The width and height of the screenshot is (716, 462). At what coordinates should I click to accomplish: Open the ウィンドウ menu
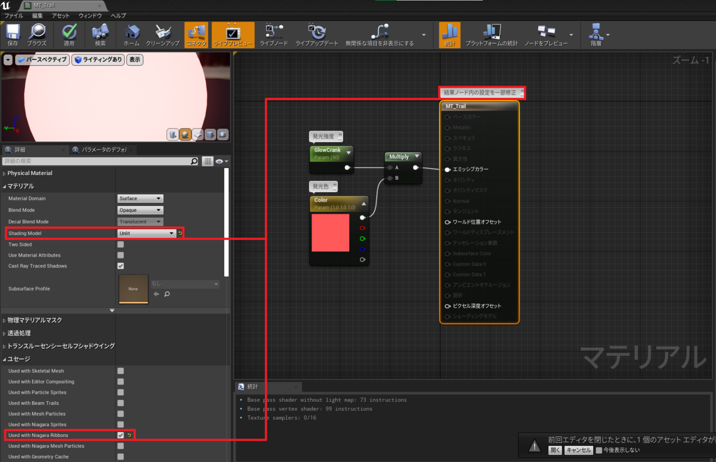90,15
